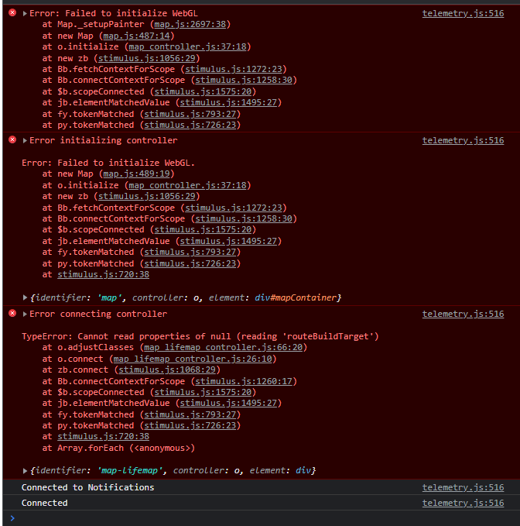
Task: Click telemetry.js:516 beside the last "Connected" message
Action: coord(463,503)
